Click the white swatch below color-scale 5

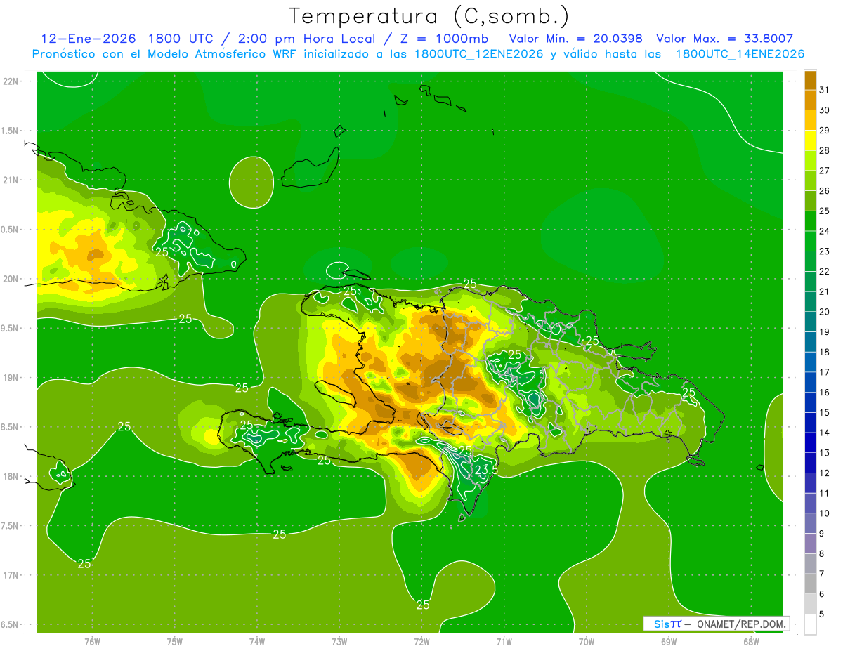point(810,624)
